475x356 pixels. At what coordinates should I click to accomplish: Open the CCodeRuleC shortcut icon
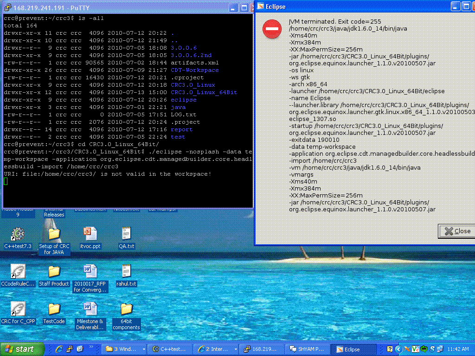[x=18, y=272]
